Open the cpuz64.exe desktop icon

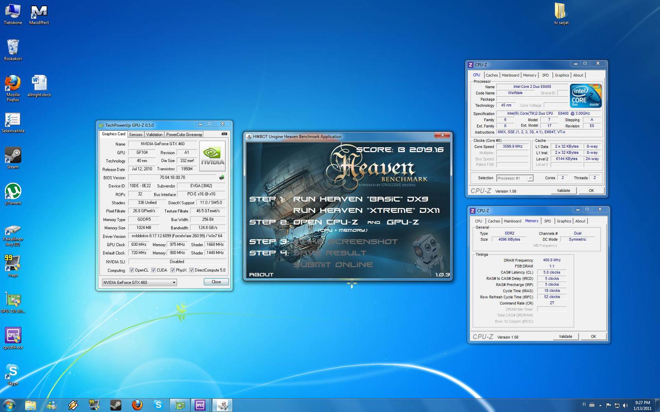13,338
